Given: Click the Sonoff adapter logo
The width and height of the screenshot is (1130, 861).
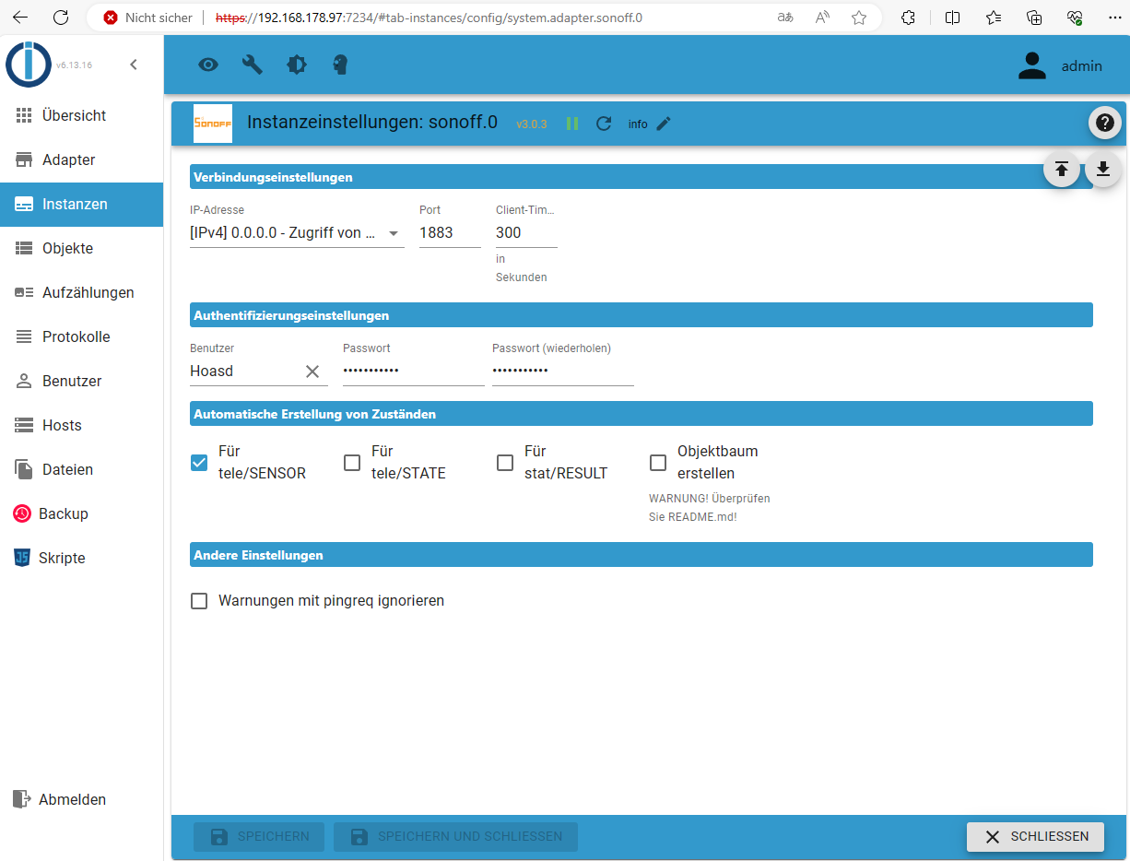Looking at the screenshot, I should point(213,124).
